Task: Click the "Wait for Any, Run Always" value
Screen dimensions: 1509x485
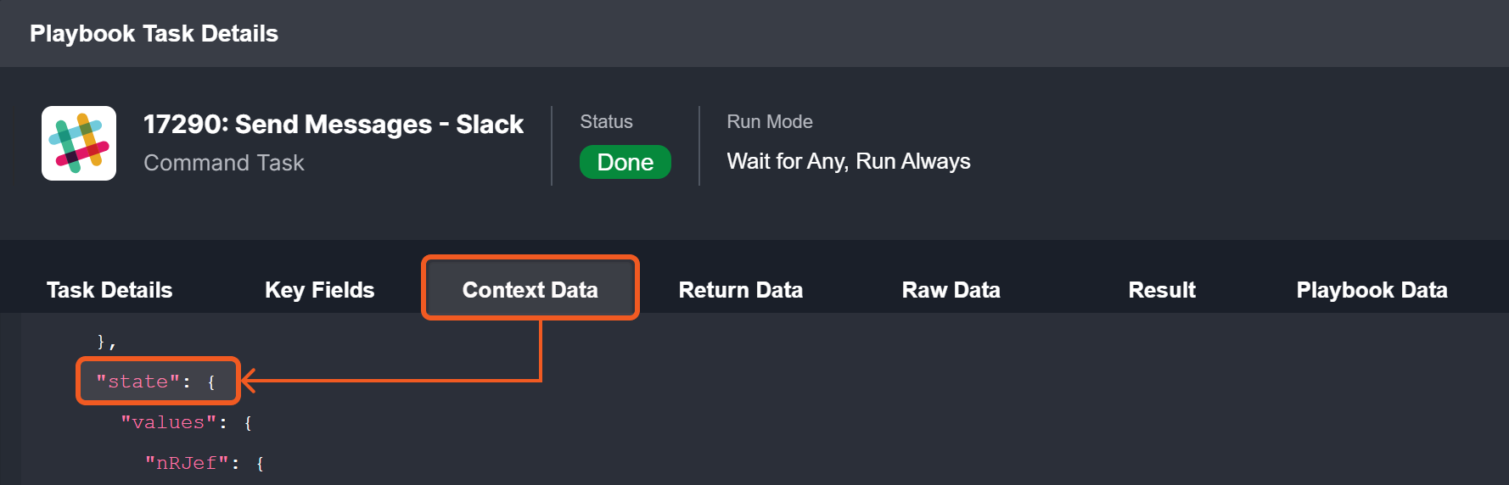Action: [848, 161]
